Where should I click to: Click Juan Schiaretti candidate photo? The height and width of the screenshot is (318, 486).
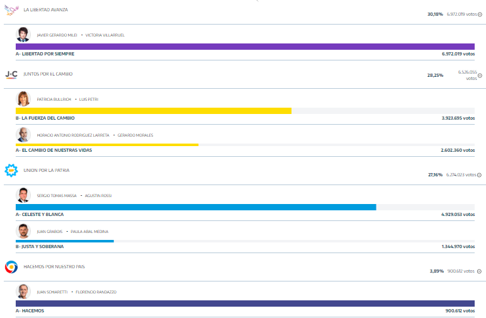click(23, 292)
